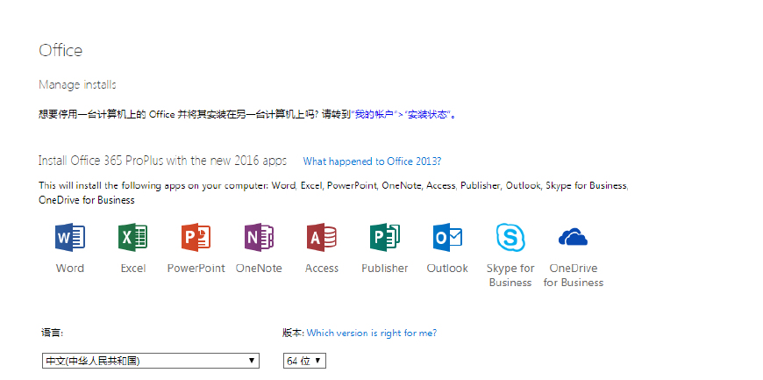Open 'Which version is right for me?' link
Image resolution: width=763 pixels, height=380 pixels.
pyautogui.click(x=372, y=333)
